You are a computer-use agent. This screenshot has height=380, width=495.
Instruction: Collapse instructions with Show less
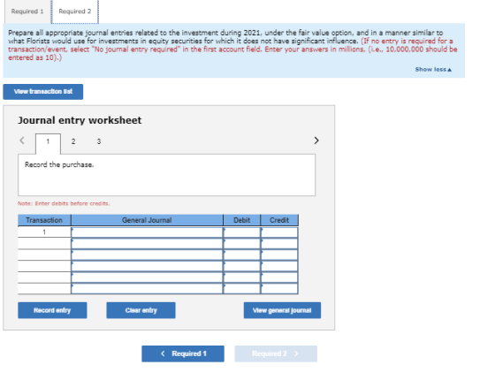[433, 70]
